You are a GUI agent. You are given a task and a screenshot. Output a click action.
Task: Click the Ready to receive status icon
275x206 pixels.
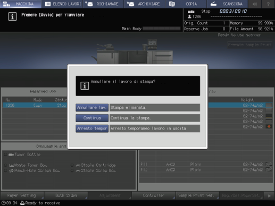22,203
